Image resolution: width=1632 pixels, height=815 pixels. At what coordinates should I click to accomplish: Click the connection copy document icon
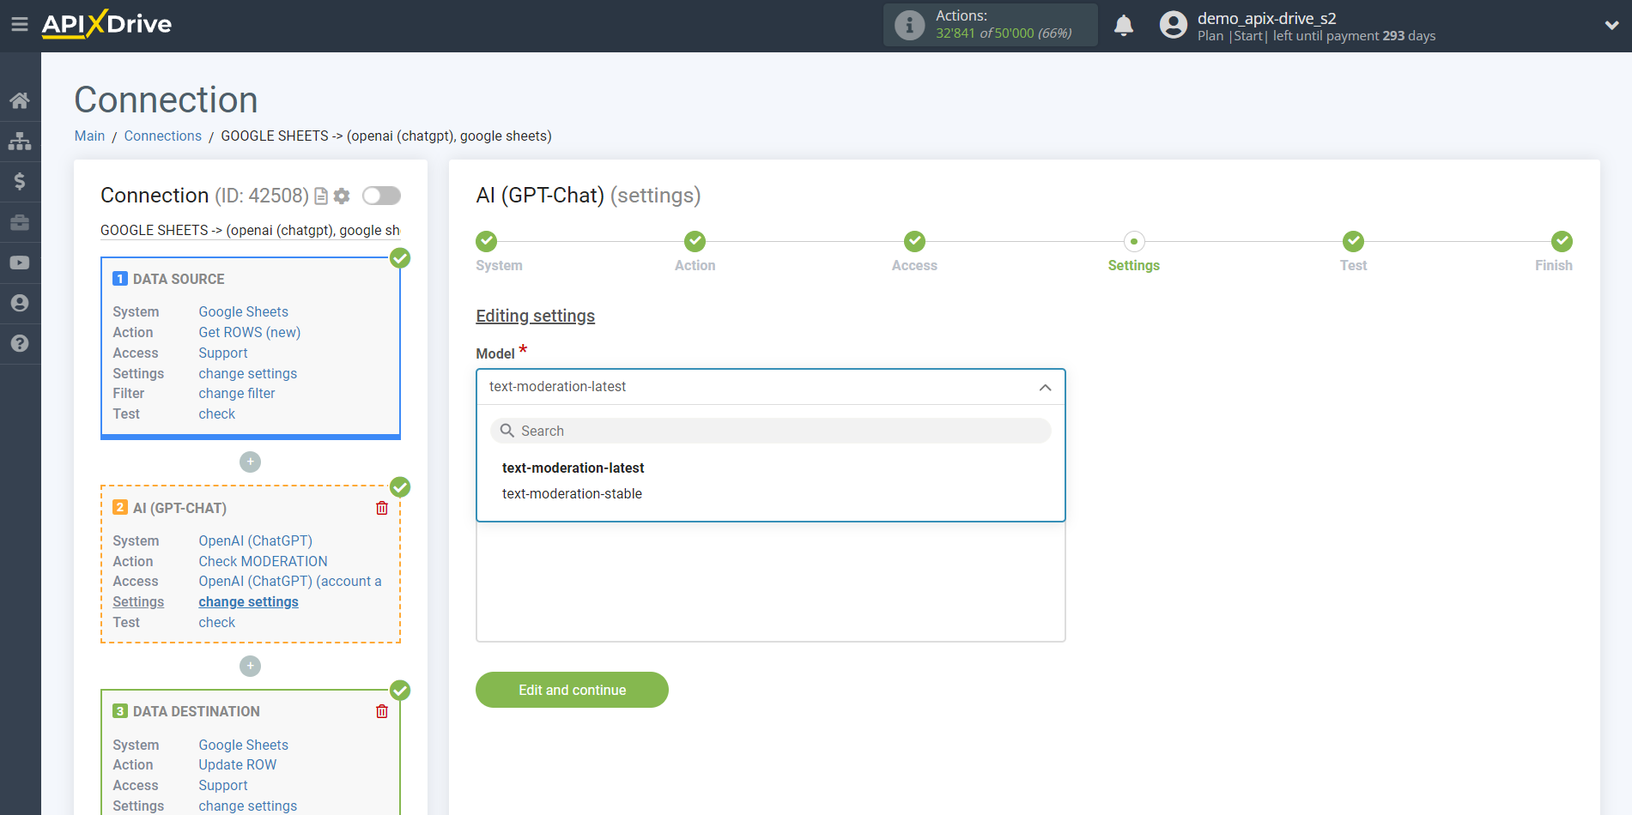(321, 196)
